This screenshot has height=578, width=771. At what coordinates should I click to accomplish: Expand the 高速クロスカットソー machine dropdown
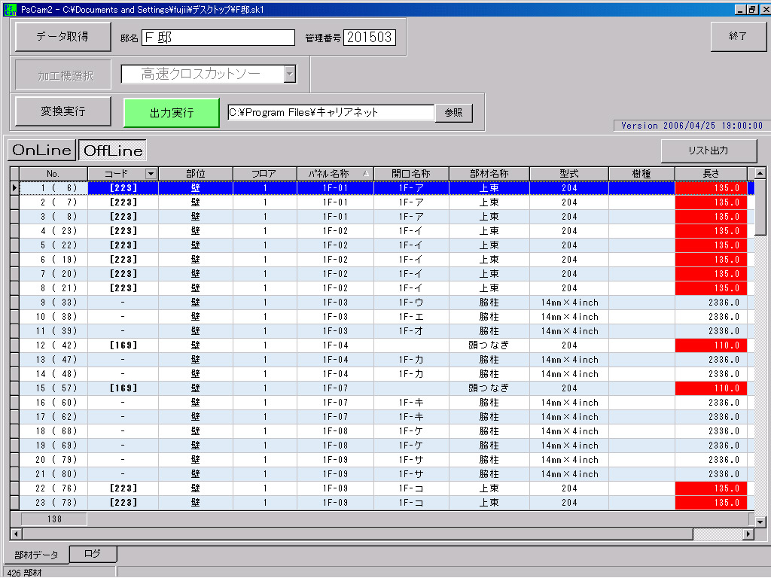pos(289,74)
